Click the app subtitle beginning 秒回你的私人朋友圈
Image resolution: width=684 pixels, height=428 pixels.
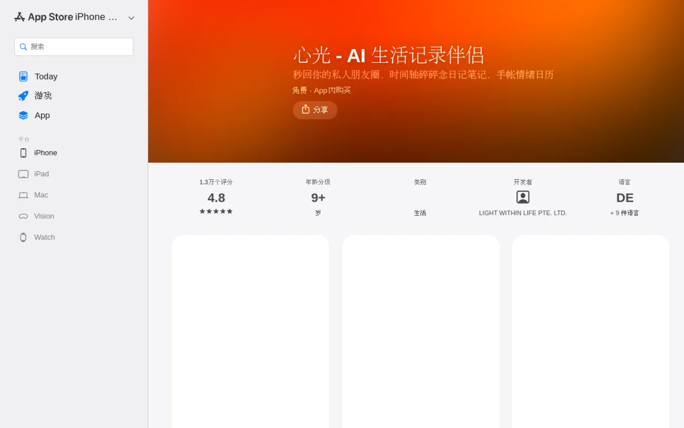coord(423,75)
